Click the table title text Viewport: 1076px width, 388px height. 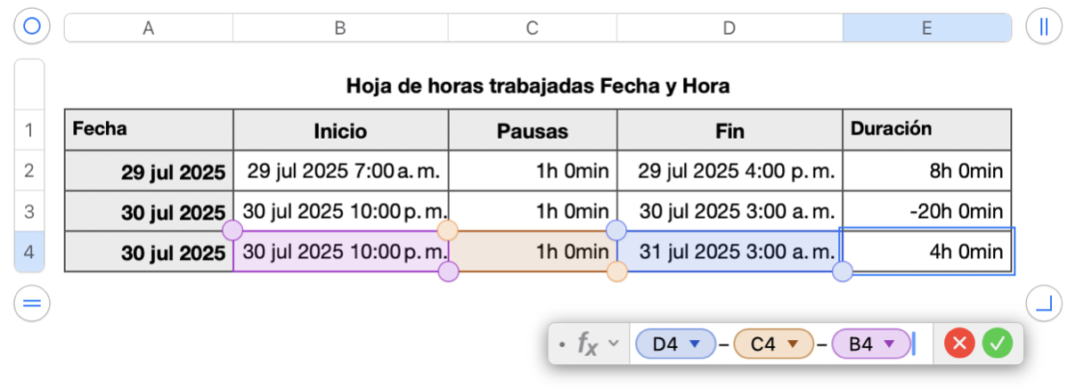pos(538,86)
